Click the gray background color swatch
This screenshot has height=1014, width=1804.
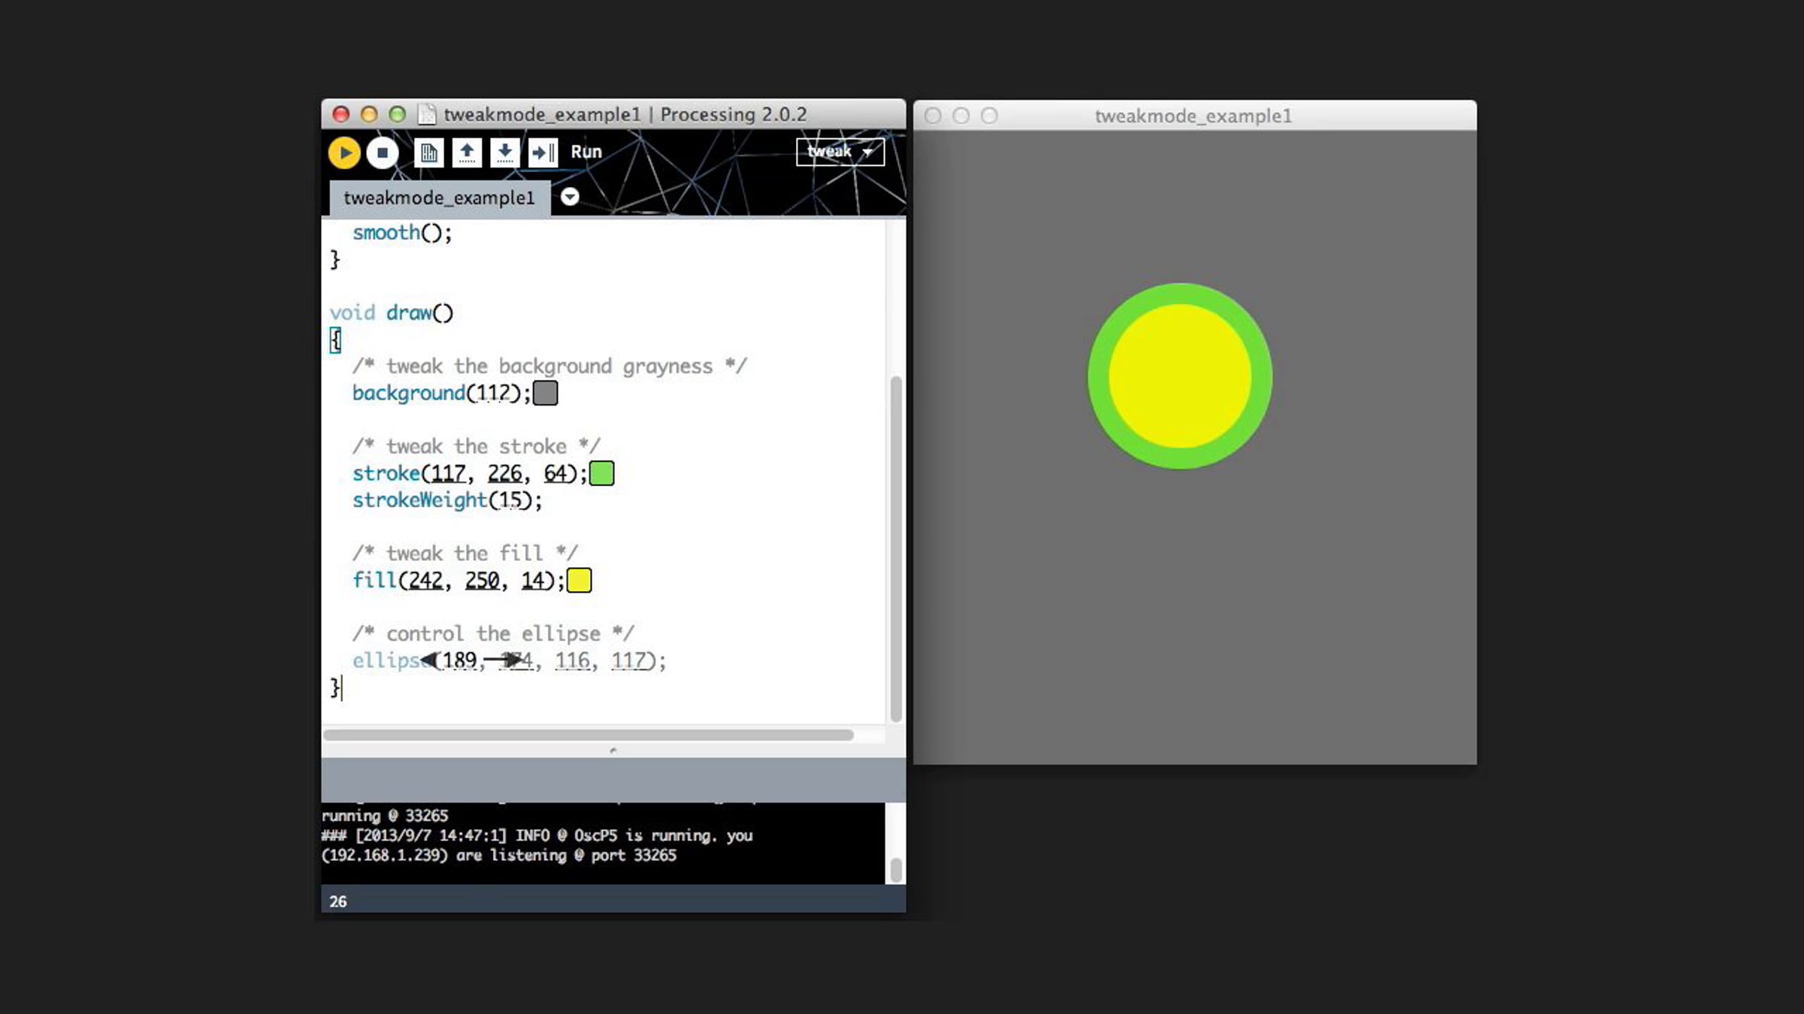coord(545,393)
